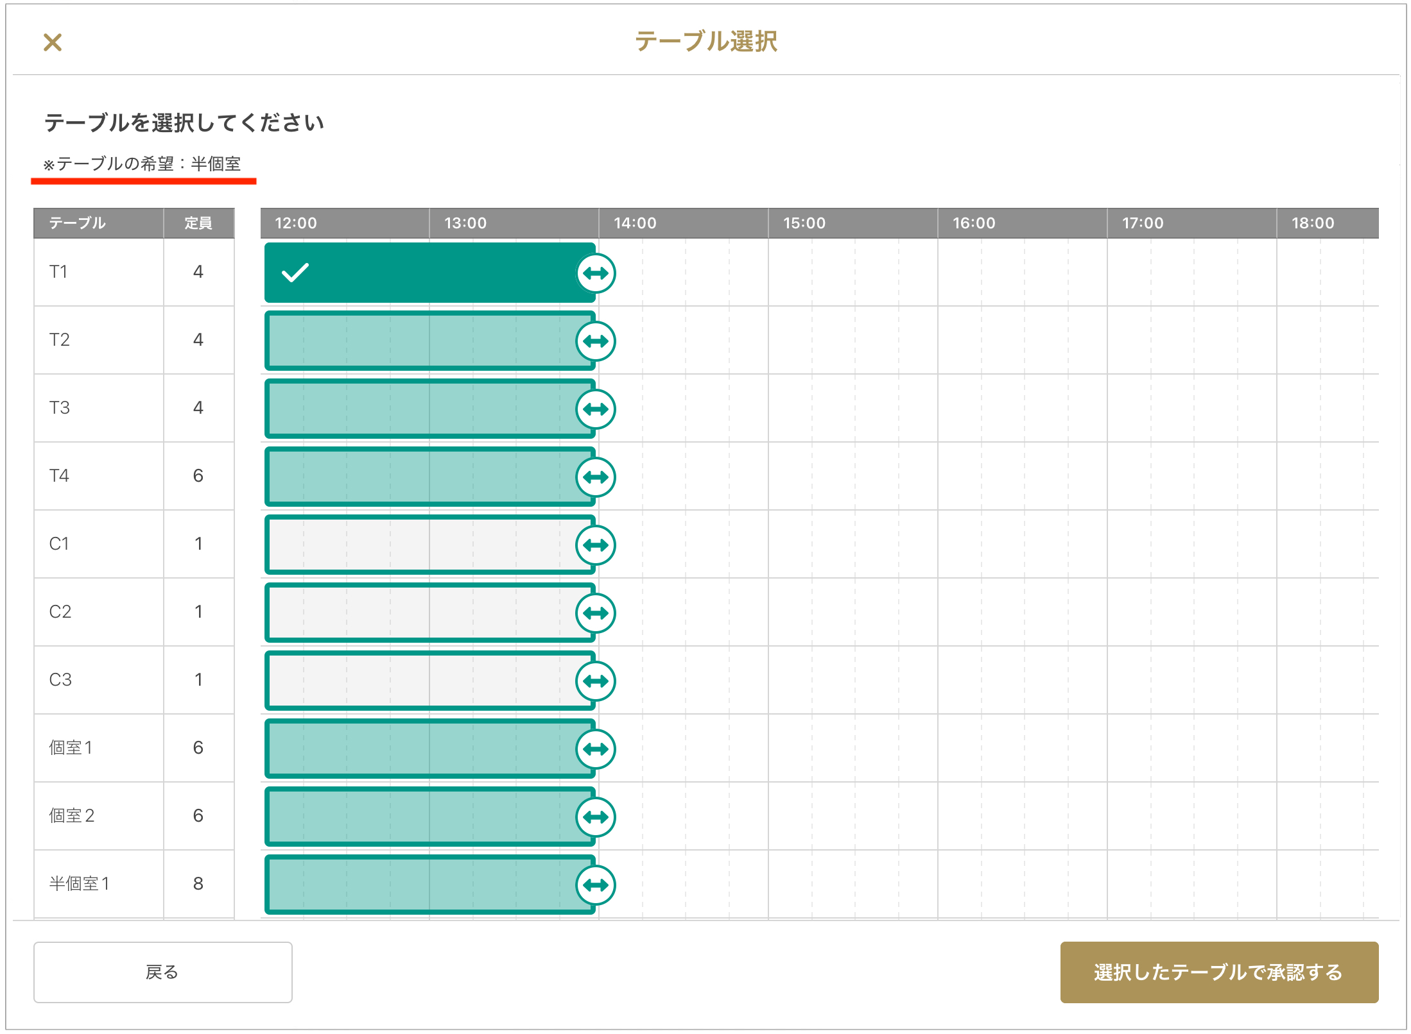
Task: Select the 個室2 reservation time block
Action: pyautogui.click(x=424, y=817)
